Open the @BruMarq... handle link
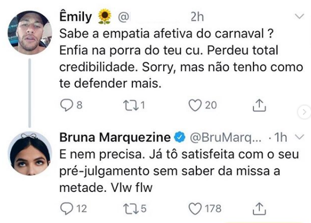This screenshot has height=223, width=311. click(x=225, y=138)
